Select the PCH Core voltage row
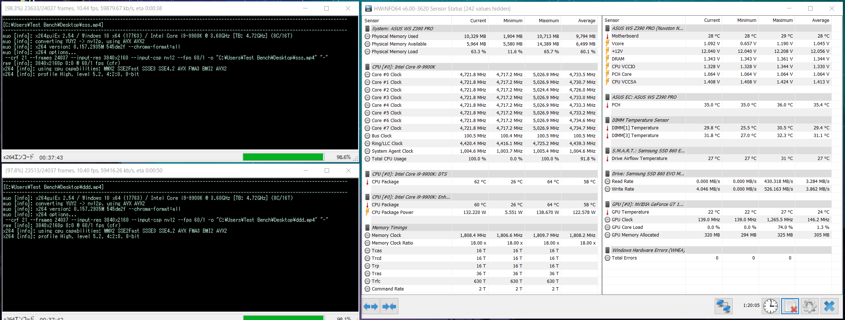This screenshot has width=845, height=320. 717,74
